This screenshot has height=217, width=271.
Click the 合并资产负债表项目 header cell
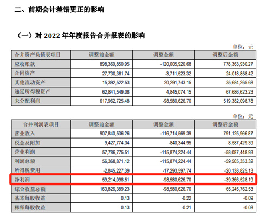click(37, 55)
